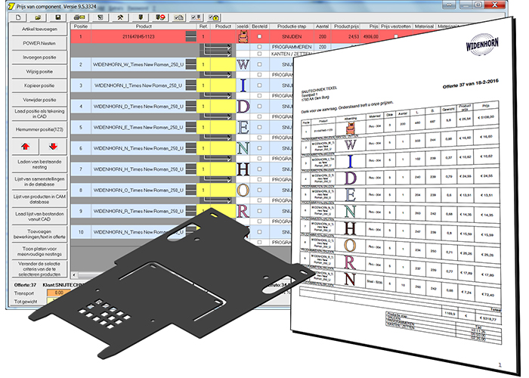Click the orange product image in row 1
The image size is (529, 378).
pos(243,36)
